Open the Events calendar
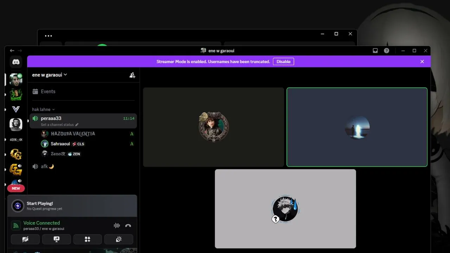This screenshot has width=450, height=253. [x=83, y=91]
